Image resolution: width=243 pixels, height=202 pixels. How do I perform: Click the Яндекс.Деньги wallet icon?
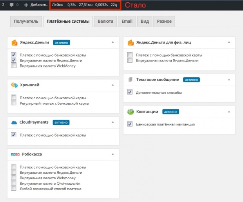(x=14, y=43)
